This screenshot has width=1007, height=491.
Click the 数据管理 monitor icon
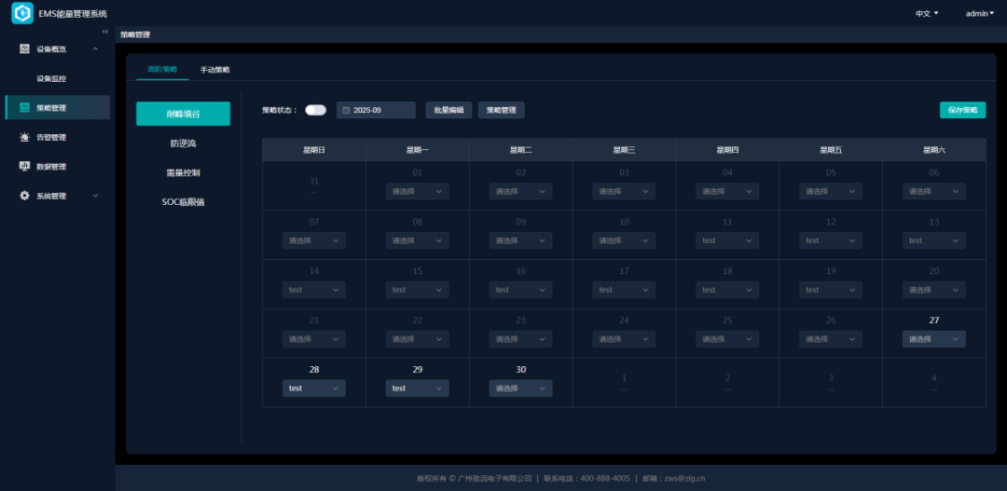[x=24, y=166]
